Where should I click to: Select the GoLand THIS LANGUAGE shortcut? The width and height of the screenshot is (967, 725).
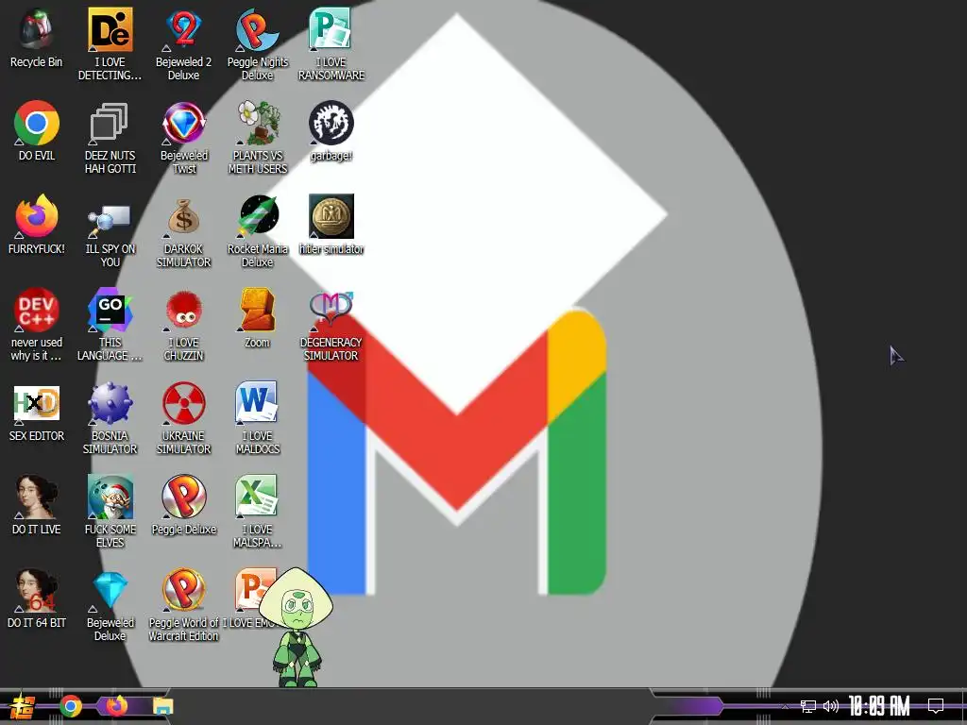110,310
